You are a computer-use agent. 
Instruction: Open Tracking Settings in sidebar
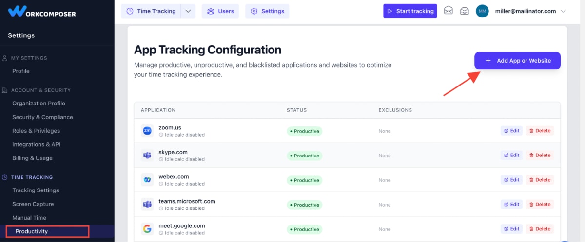(x=36, y=190)
